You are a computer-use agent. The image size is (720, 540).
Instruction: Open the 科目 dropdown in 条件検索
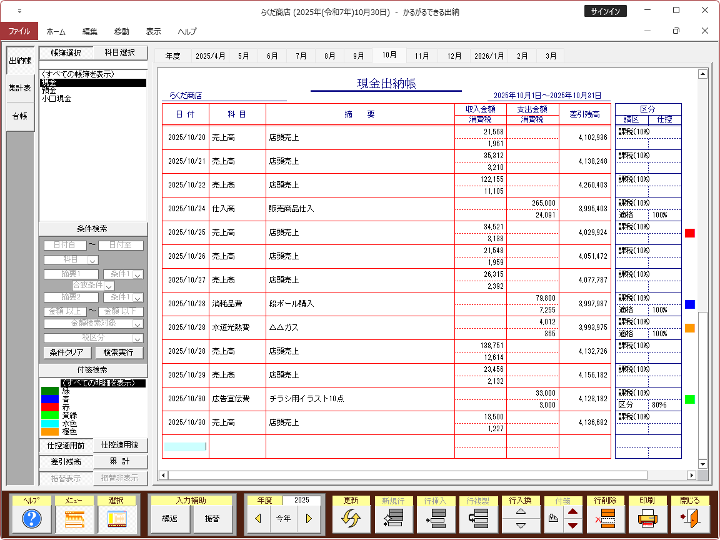pyautogui.click(x=92, y=259)
